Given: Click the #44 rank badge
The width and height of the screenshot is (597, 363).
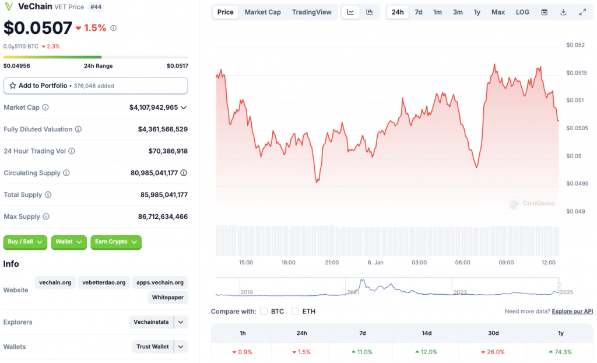Looking at the screenshot, I should (96, 7).
